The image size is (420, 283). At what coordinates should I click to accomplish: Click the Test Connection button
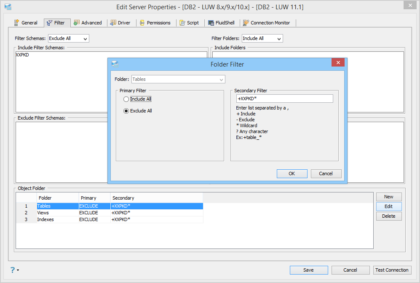(x=392, y=270)
